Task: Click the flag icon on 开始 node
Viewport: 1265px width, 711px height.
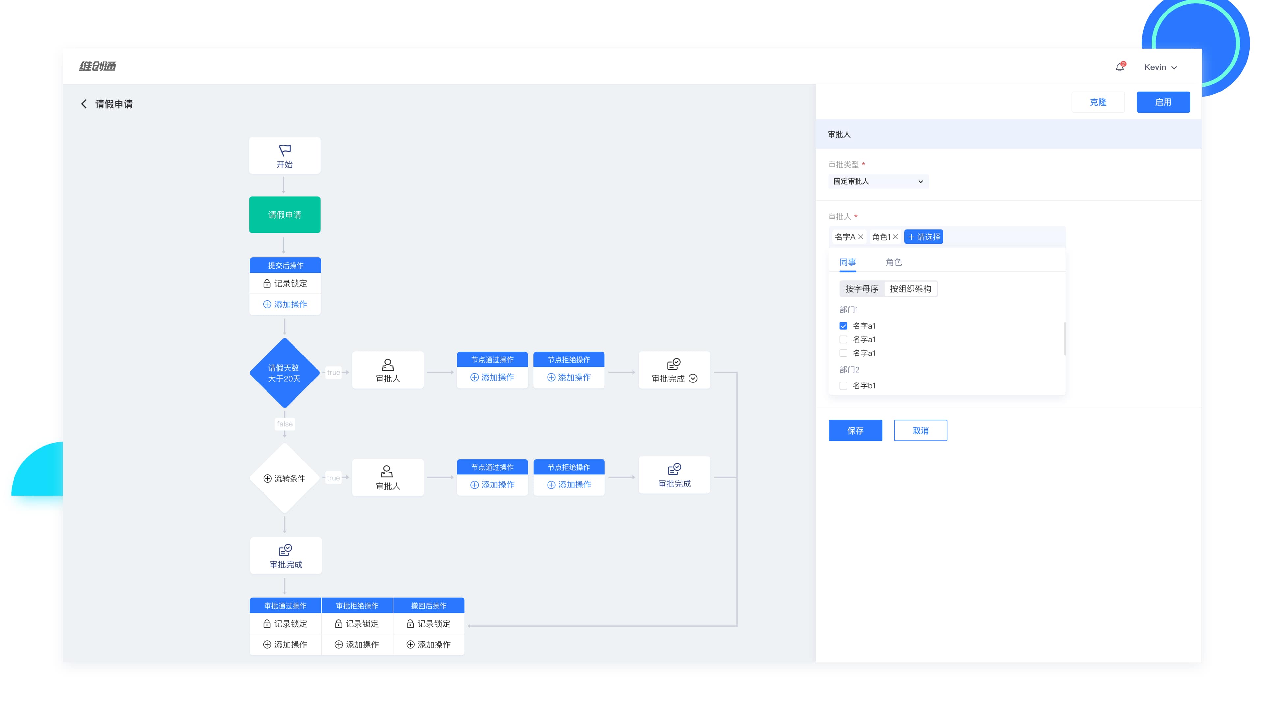Action: pos(285,150)
